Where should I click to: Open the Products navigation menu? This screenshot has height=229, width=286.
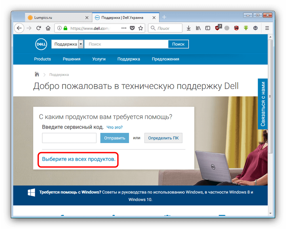pyautogui.click(x=43, y=59)
